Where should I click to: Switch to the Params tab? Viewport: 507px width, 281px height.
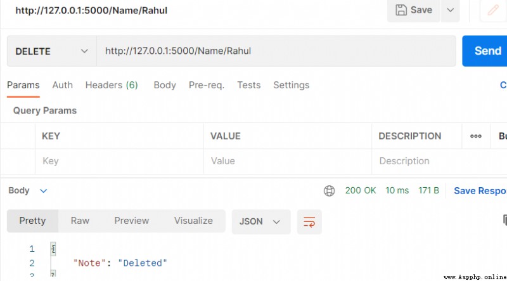(x=23, y=85)
